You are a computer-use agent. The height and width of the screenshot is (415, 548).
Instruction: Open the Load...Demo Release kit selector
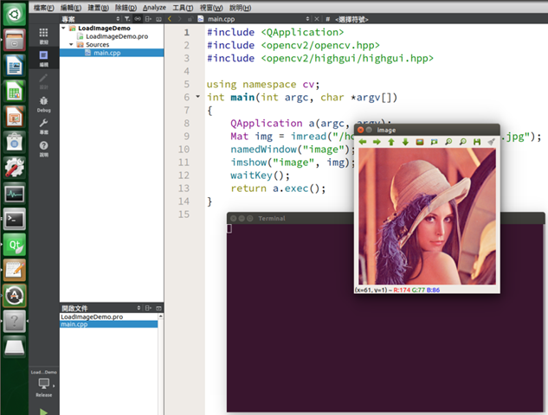(43, 383)
